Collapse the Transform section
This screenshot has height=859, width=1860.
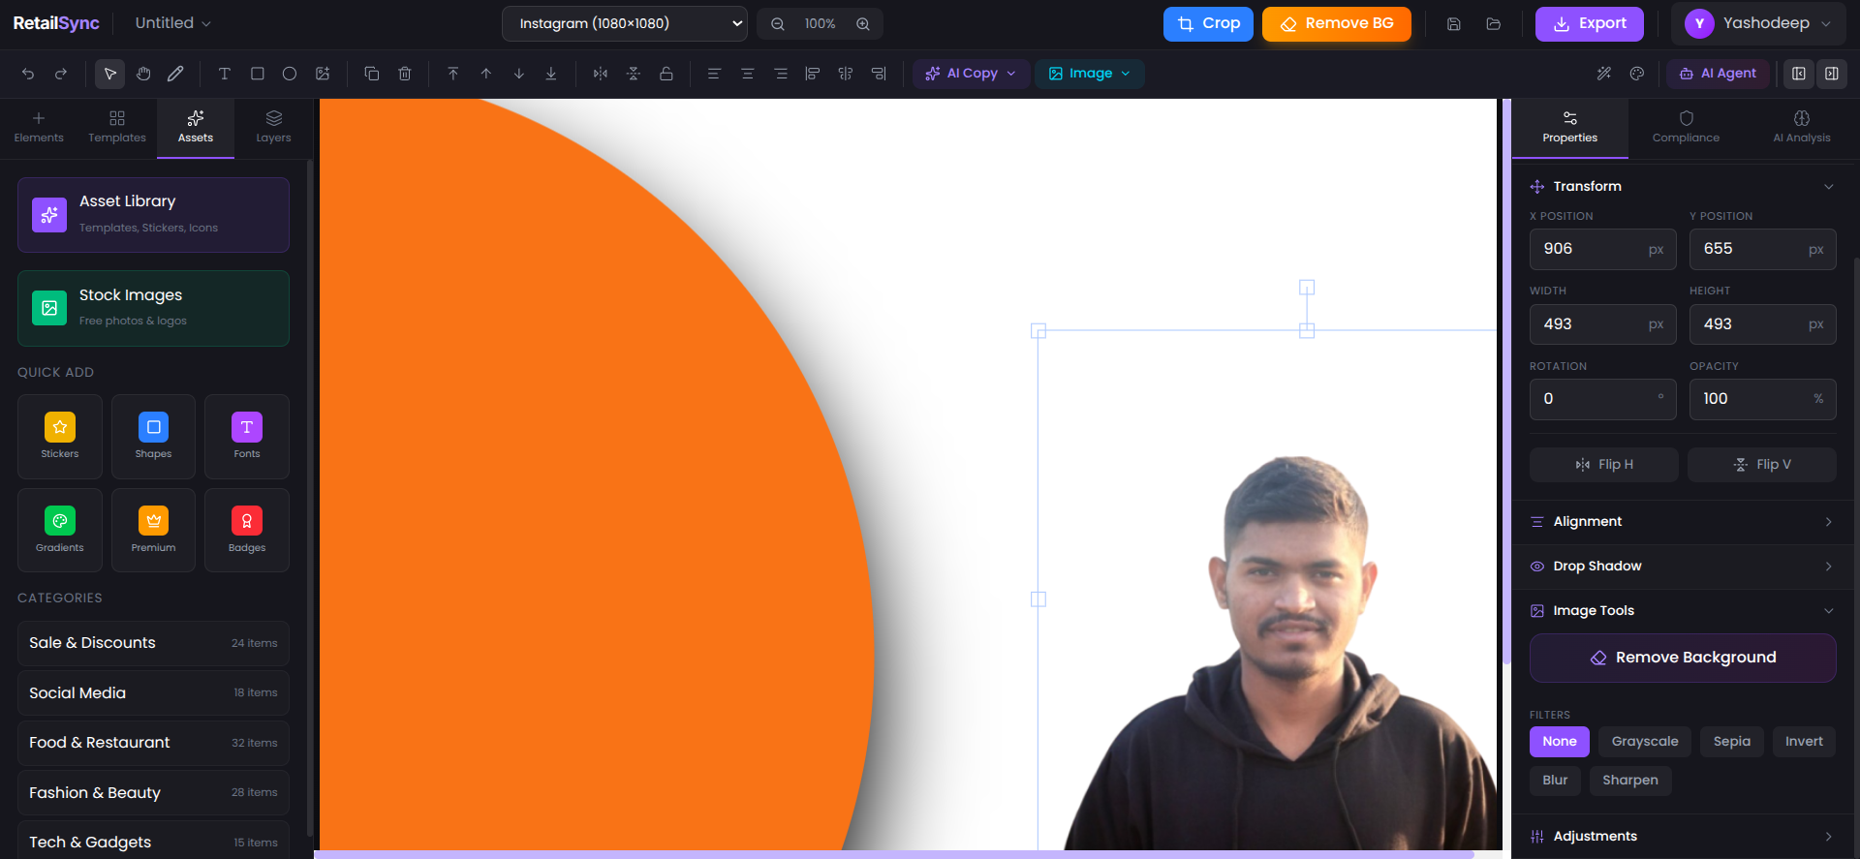1683,186
